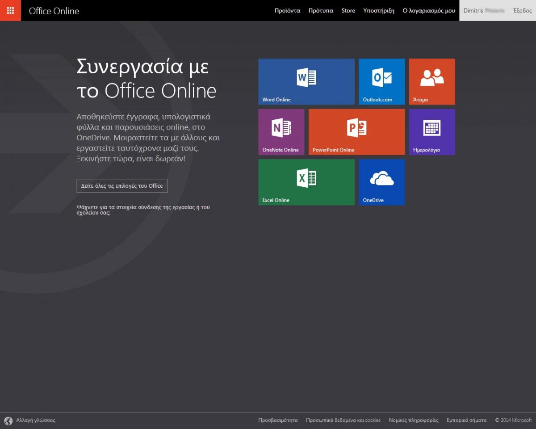Launch the Excel Online tile
Image resolution: width=536 pixels, height=429 pixels.
pos(306,182)
